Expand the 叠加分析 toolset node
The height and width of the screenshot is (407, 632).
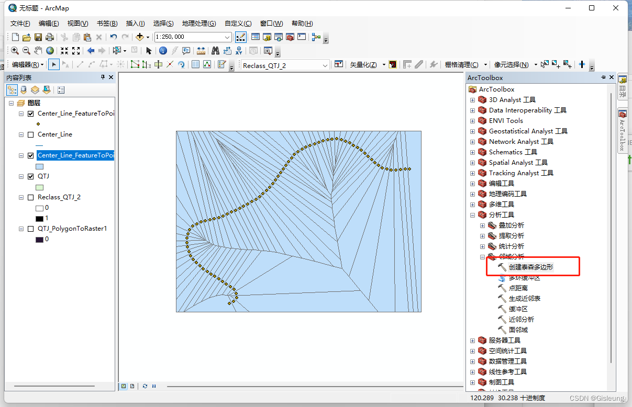click(x=483, y=225)
